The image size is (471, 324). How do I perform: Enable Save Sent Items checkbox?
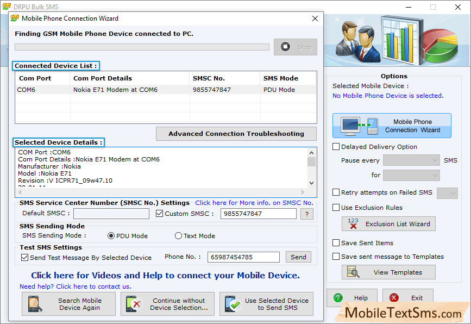coord(336,243)
